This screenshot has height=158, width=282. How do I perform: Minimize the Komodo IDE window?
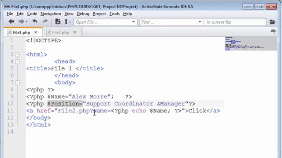coord(248,7)
